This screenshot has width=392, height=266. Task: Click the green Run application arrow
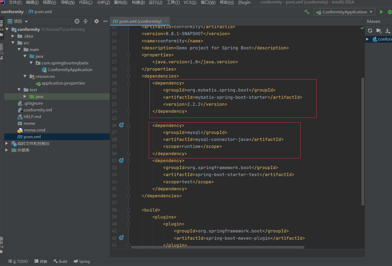click(x=381, y=12)
